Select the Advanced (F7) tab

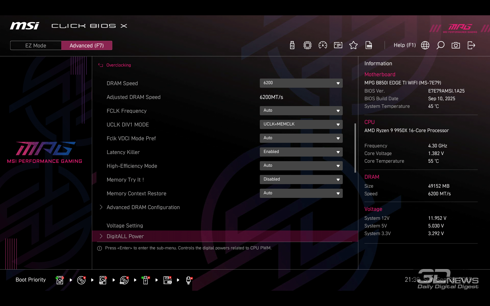pyautogui.click(x=87, y=45)
